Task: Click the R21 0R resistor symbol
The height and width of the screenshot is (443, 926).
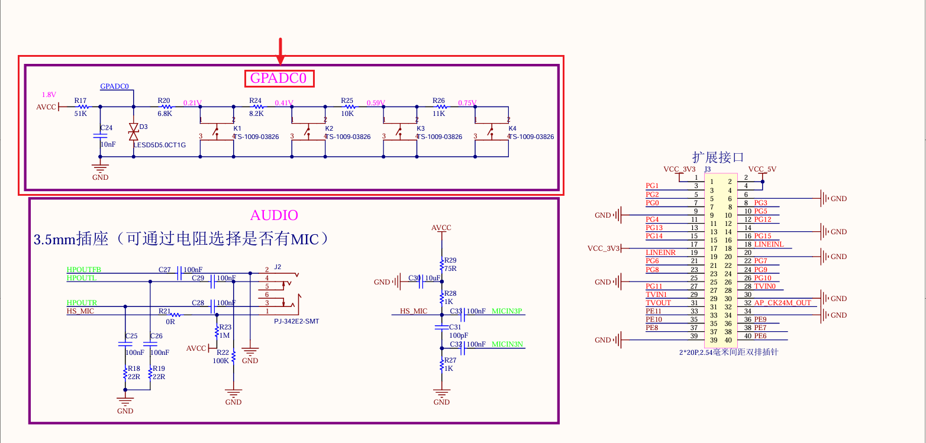Action: pyautogui.click(x=175, y=315)
